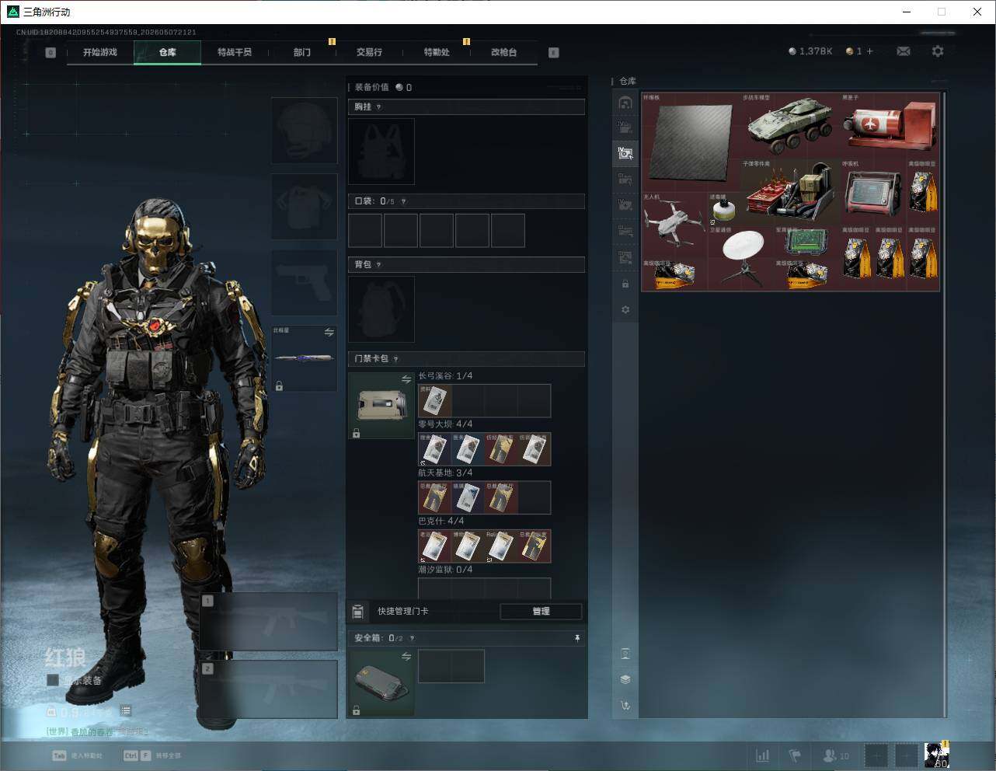Select the green military device in the stash
Image resolution: width=996 pixels, height=771 pixels.
(806, 242)
